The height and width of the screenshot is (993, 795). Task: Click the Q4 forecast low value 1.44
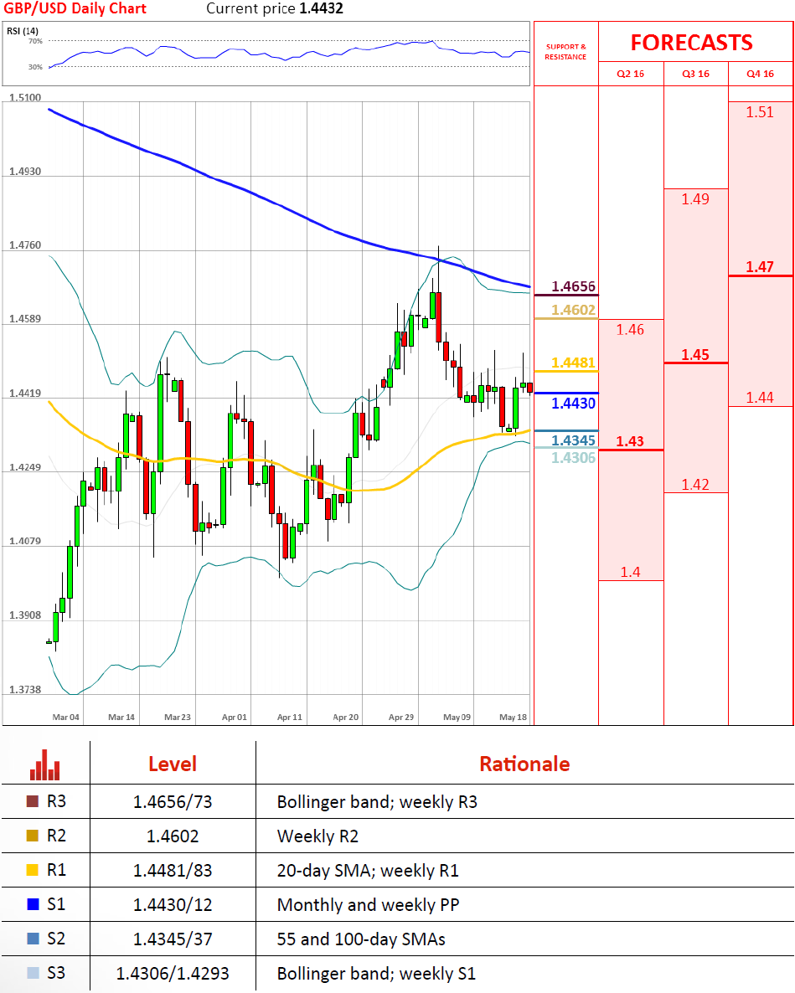760,397
